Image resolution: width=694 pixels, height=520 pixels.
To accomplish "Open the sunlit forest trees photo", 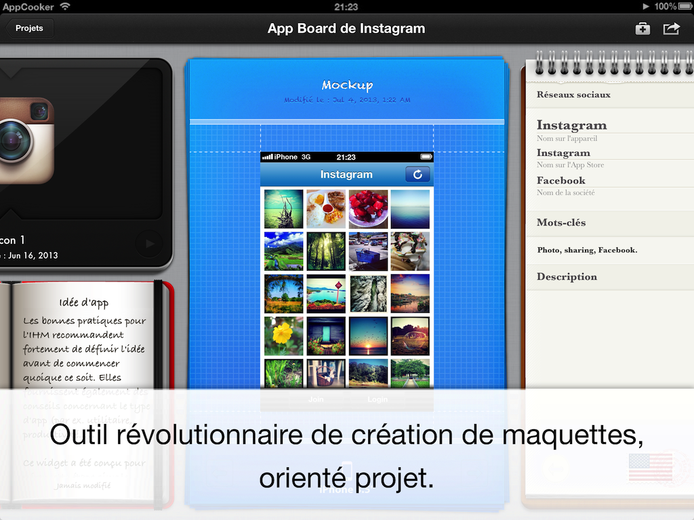I will (326, 251).
